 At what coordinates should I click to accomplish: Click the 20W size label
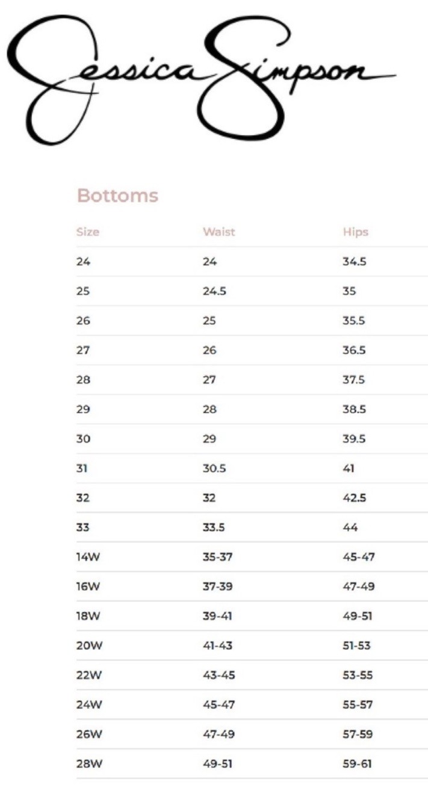(x=89, y=645)
